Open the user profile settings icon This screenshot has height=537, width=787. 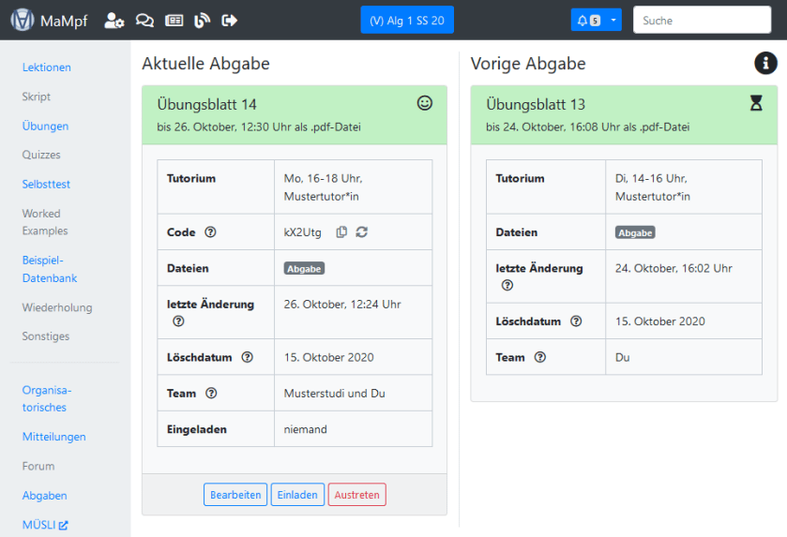(114, 20)
